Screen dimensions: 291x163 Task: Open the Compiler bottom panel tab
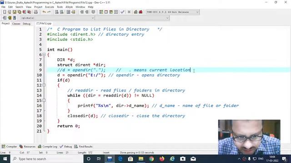coord(9,147)
